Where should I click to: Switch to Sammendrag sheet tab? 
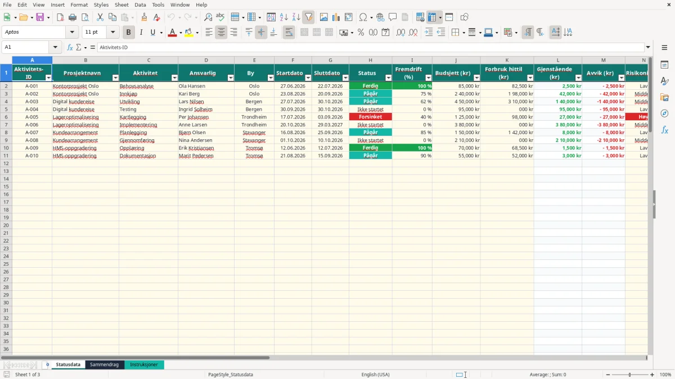(x=105, y=364)
